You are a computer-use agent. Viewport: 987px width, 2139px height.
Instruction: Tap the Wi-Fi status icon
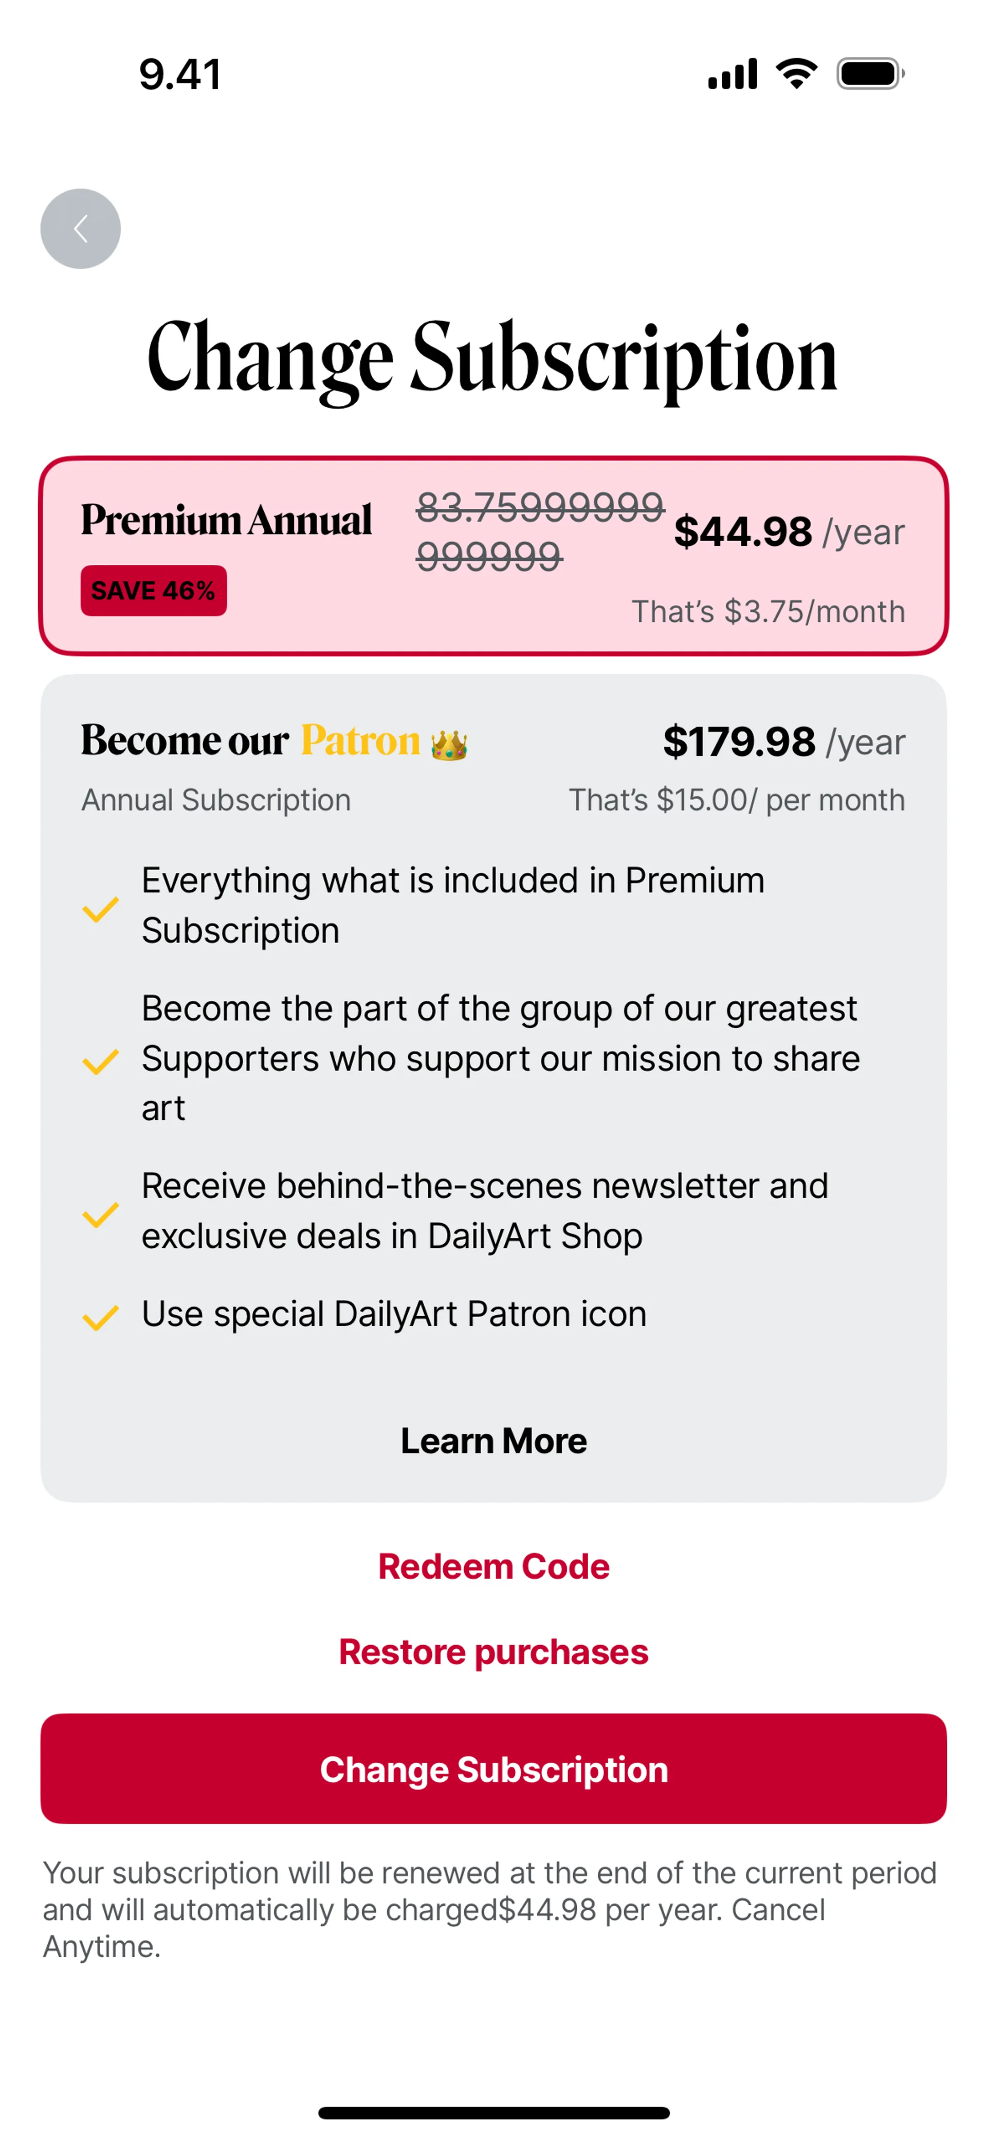tap(796, 74)
